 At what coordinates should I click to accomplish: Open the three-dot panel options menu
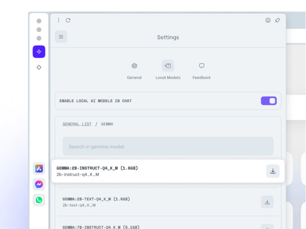pyautogui.click(x=59, y=20)
